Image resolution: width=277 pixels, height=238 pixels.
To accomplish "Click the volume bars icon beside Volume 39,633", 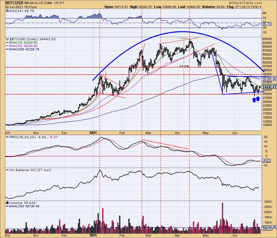I will pyautogui.click(x=7, y=203).
